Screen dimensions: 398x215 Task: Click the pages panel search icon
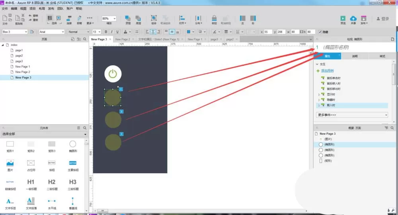[x=85, y=39]
